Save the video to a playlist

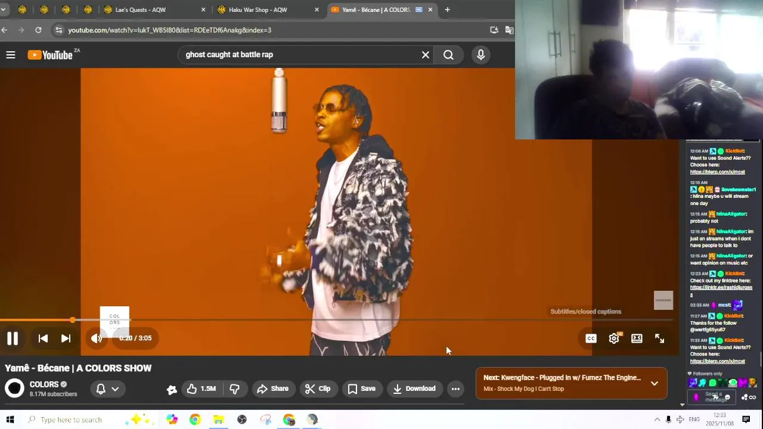point(361,389)
